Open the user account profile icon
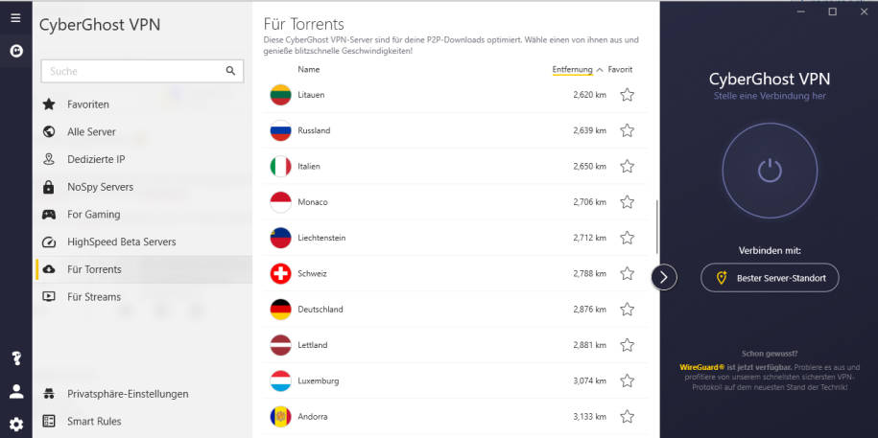Screen dimensions: 878x438 pyautogui.click(x=16, y=392)
